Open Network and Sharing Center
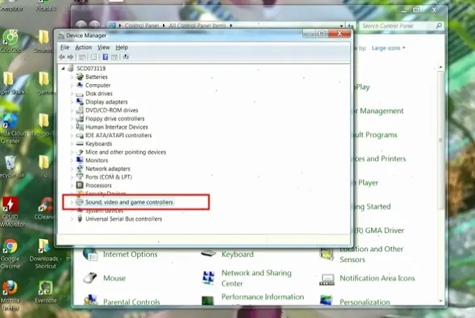The height and width of the screenshot is (318, 475). click(x=256, y=278)
